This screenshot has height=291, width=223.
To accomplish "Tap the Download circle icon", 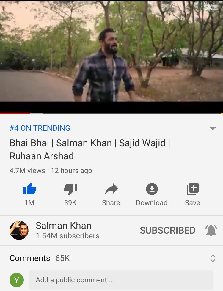I will 152,189.
